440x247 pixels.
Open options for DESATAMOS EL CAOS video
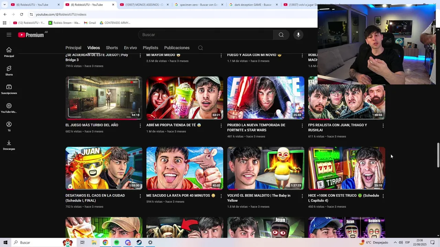(x=140, y=196)
